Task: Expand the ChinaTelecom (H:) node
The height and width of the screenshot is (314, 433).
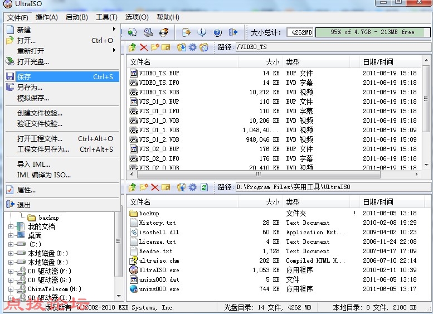Action: [x=11, y=289]
